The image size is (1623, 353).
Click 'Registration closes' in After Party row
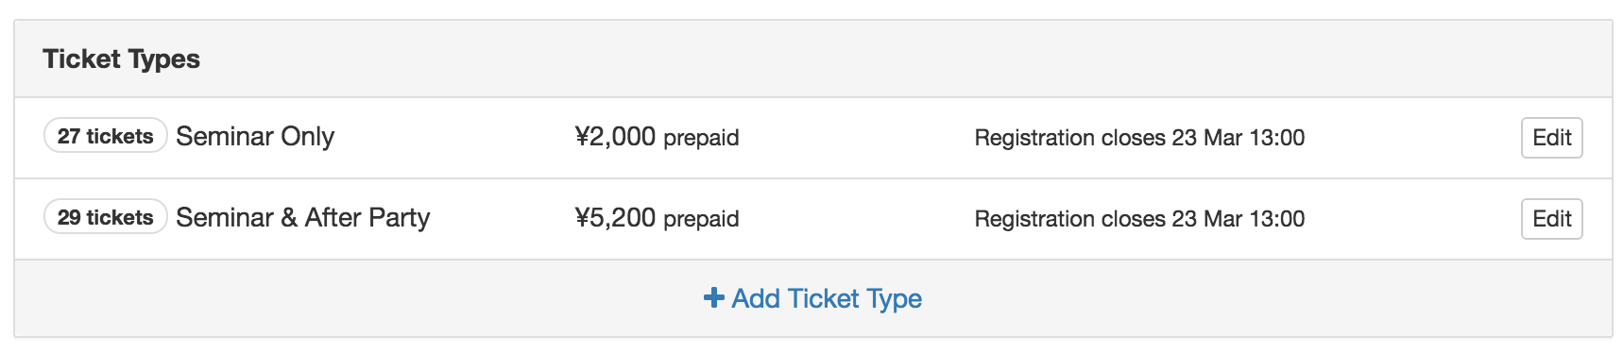click(1069, 219)
